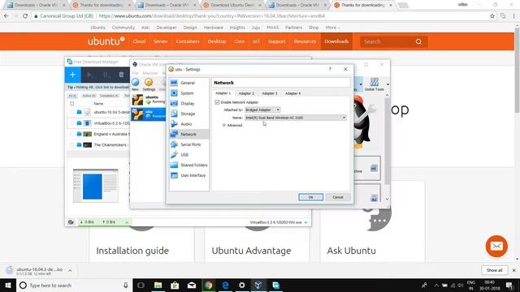
Task: Click Type here to search box
Action: [74, 285]
